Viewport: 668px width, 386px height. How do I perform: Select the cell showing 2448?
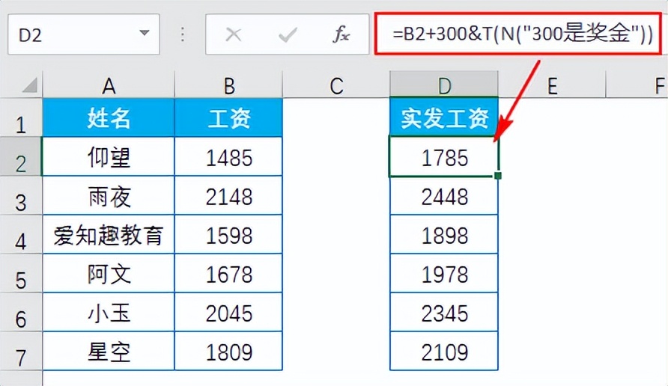(x=444, y=196)
